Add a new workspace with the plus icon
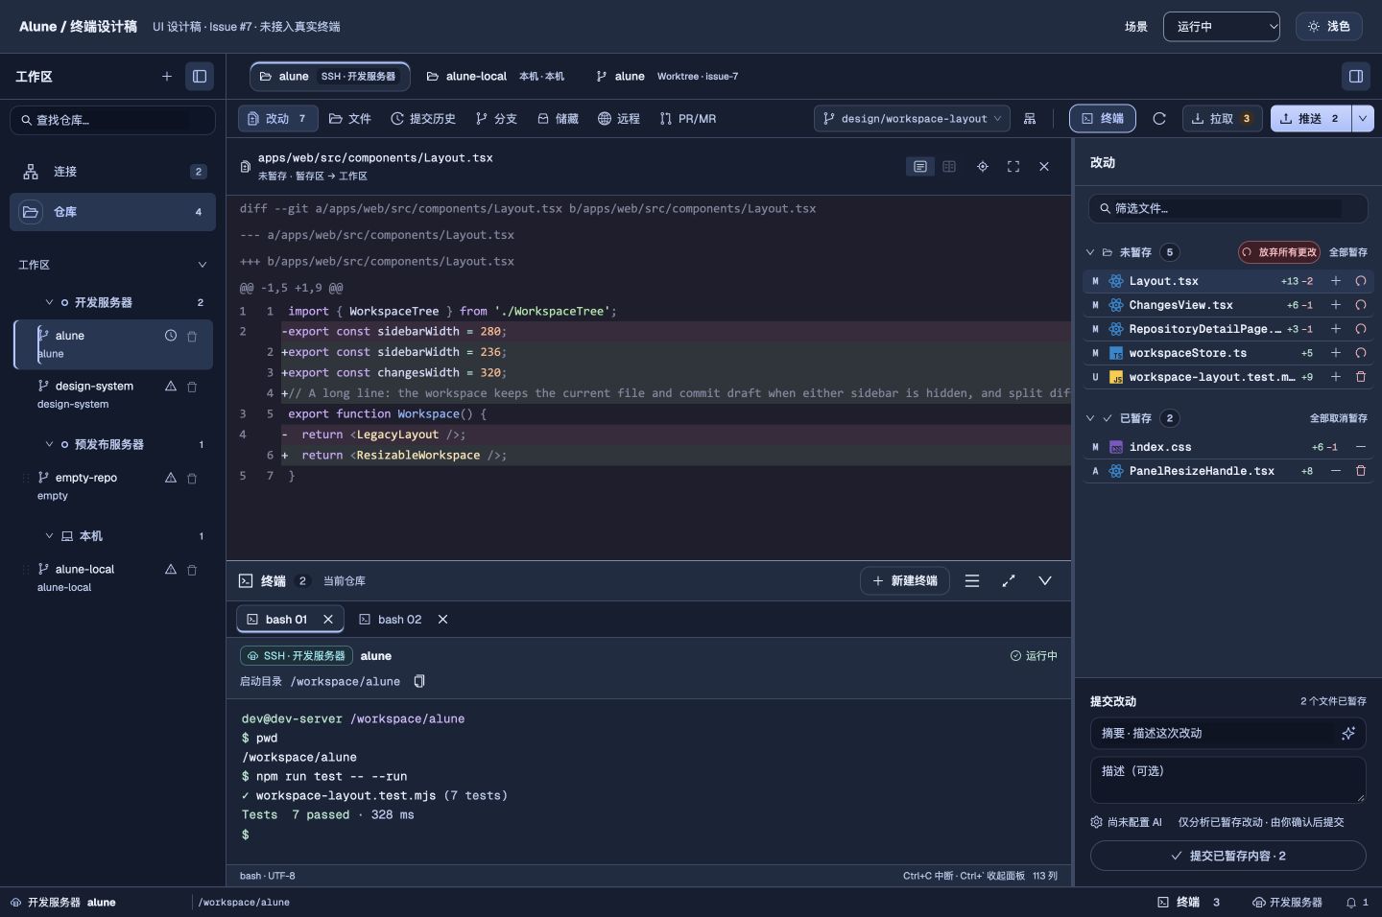1382x917 pixels. pos(167,77)
